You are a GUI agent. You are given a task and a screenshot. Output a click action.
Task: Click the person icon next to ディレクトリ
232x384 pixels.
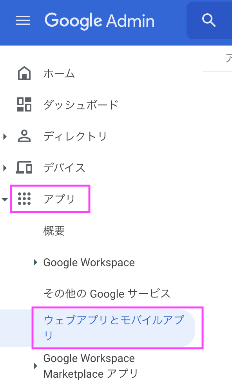point(24,136)
